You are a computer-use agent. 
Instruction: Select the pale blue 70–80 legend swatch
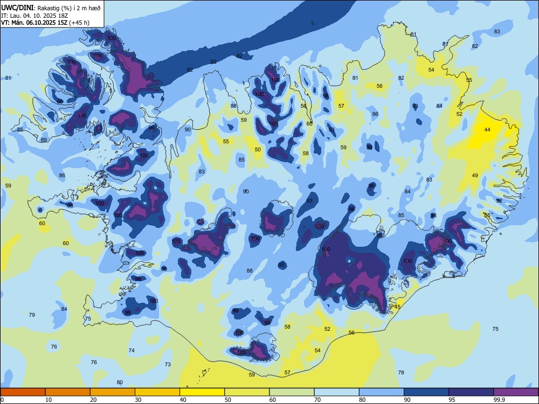[336, 392]
